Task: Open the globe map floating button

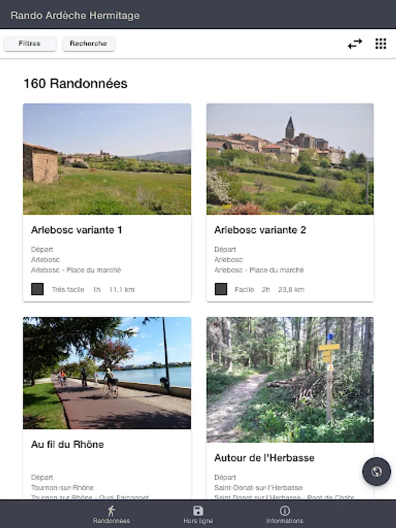Action: (377, 472)
